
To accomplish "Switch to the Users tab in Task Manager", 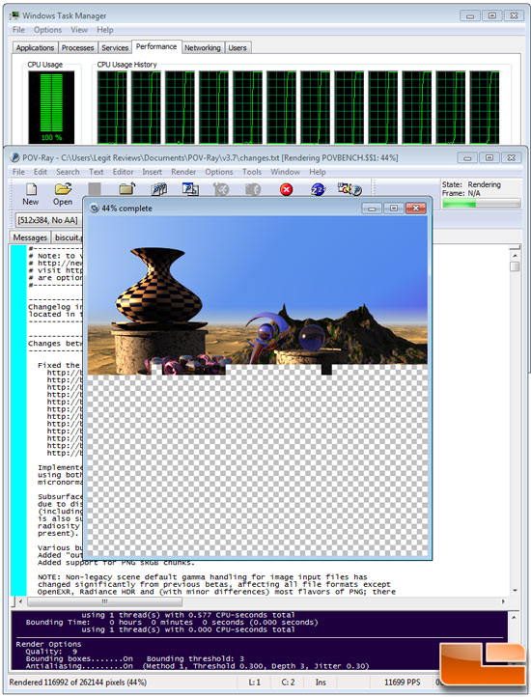I will click(238, 47).
